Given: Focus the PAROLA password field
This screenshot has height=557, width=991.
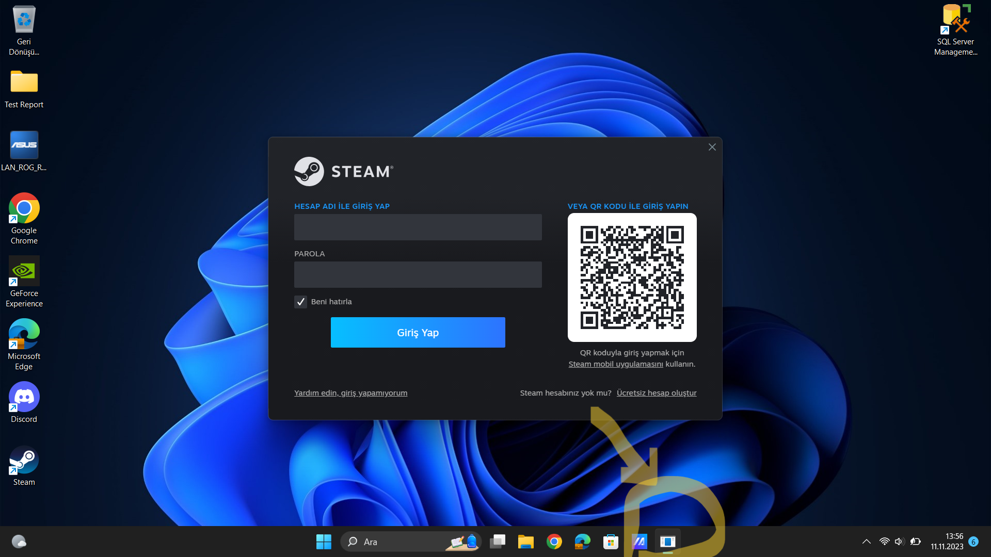Looking at the screenshot, I should [418, 275].
